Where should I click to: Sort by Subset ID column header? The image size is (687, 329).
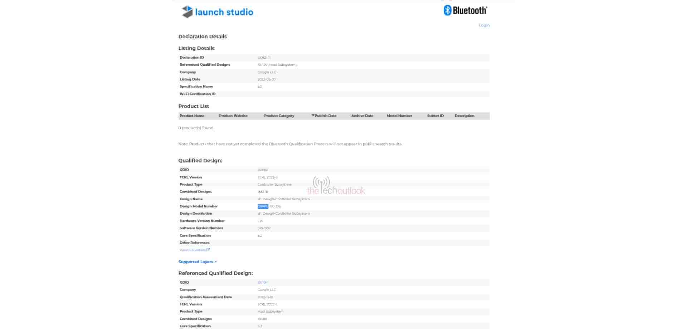(435, 116)
